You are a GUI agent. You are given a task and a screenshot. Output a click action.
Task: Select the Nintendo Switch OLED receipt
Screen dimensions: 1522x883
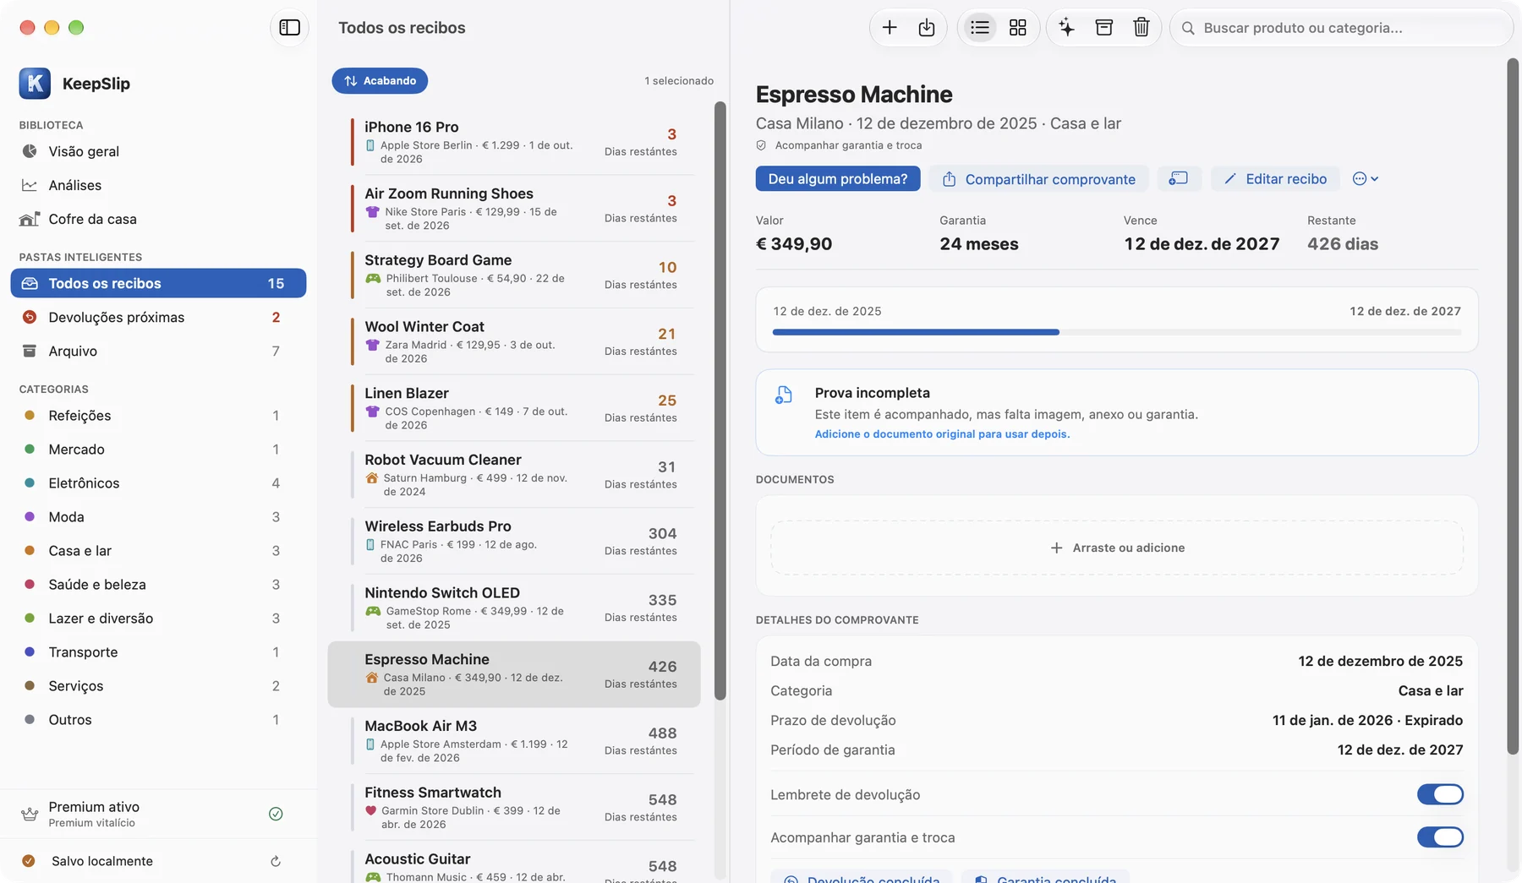514,608
